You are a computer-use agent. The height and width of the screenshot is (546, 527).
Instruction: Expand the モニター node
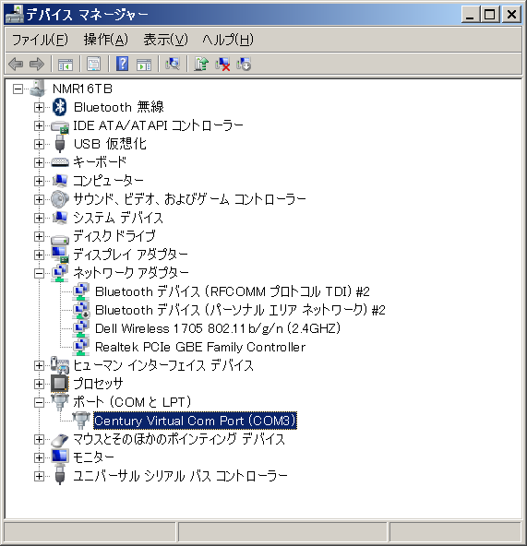point(39,458)
